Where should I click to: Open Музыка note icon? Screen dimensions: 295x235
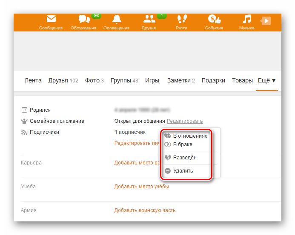pyautogui.click(x=247, y=19)
